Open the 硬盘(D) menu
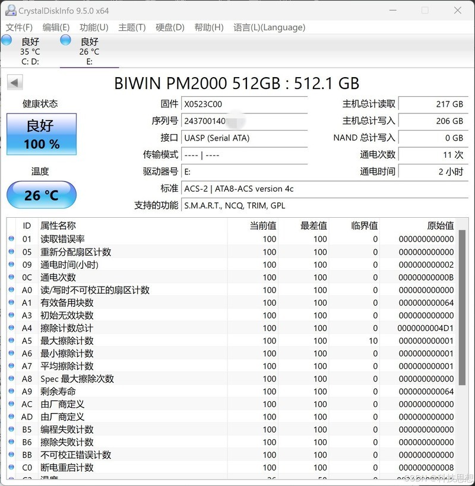This screenshot has width=475, height=486. pos(170,27)
